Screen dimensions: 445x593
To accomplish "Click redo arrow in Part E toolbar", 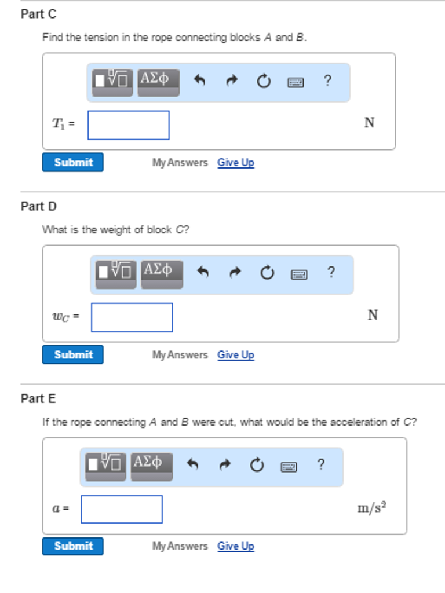I will click(x=225, y=465).
